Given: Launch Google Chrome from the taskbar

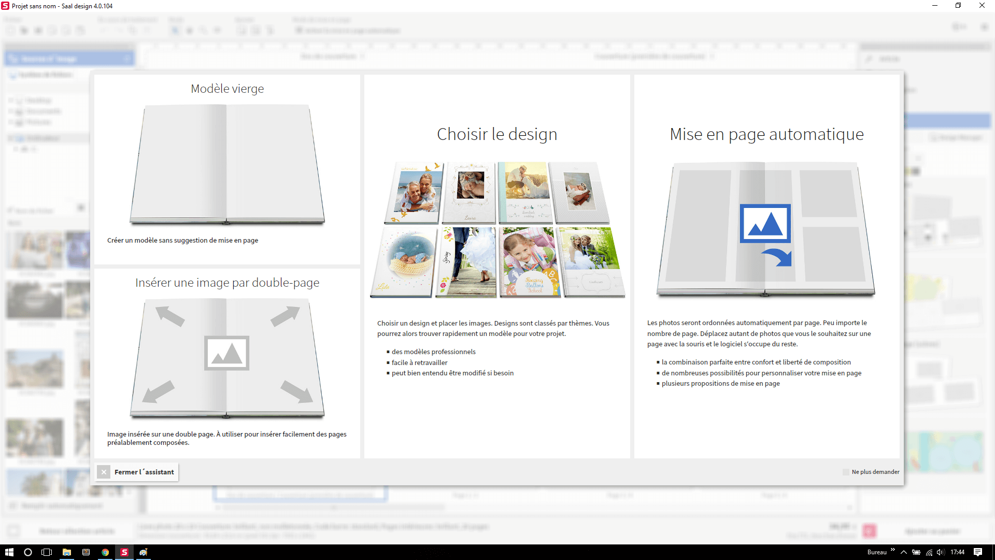Looking at the screenshot, I should (x=106, y=552).
